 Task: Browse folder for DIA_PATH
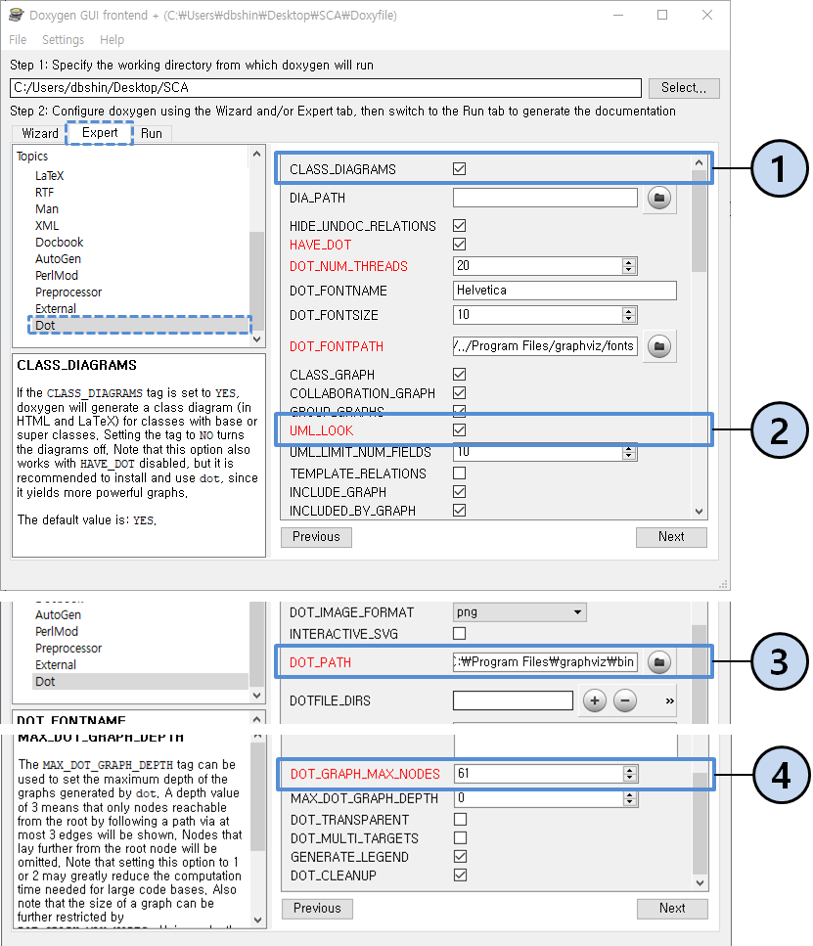[659, 198]
